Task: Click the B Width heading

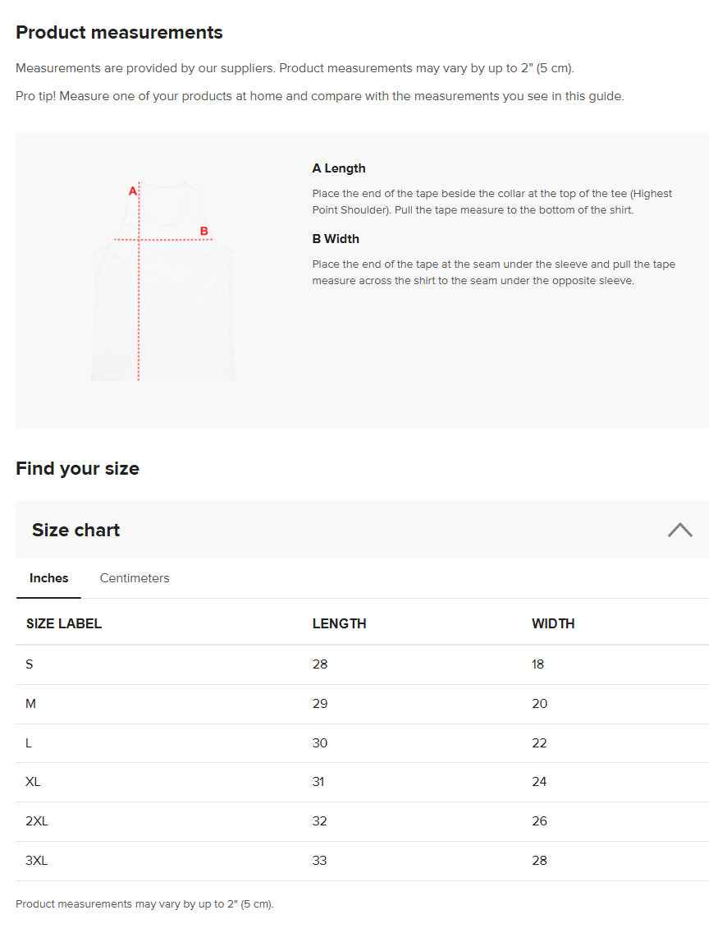Action: (336, 239)
